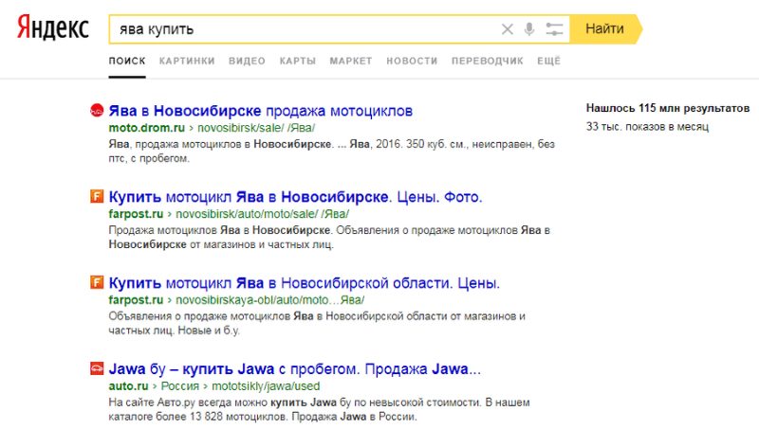This screenshot has width=759, height=429.
Task: Click snippet starting 'Продажа мотоциклов Ява в Новосибирске. Объявления'
Action: (x=329, y=237)
